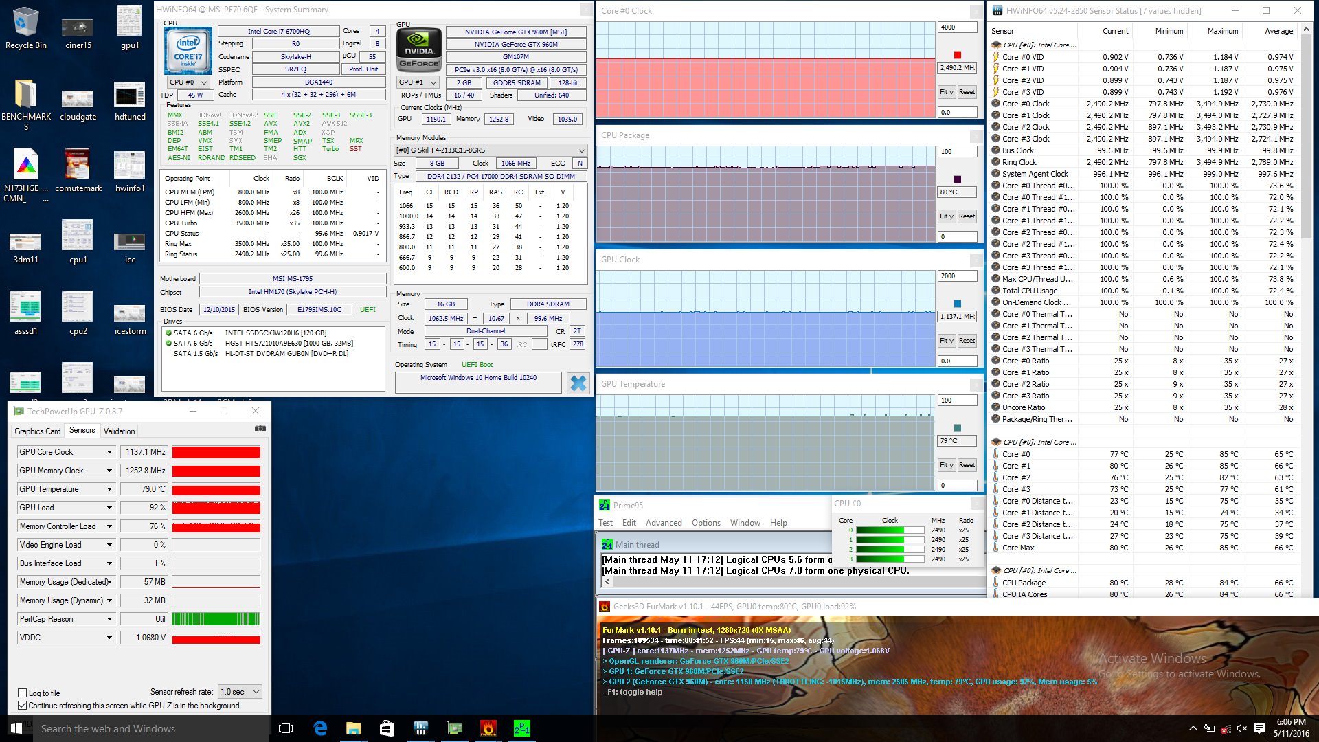This screenshot has width=1319, height=742.
Task: Open the CPU #0 selector dropdown
Action: [x=188, y=82]
